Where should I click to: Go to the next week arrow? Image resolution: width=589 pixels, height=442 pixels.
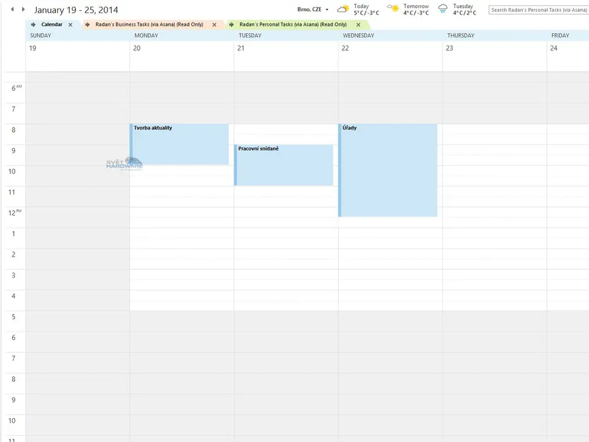[x=23, y=10]
